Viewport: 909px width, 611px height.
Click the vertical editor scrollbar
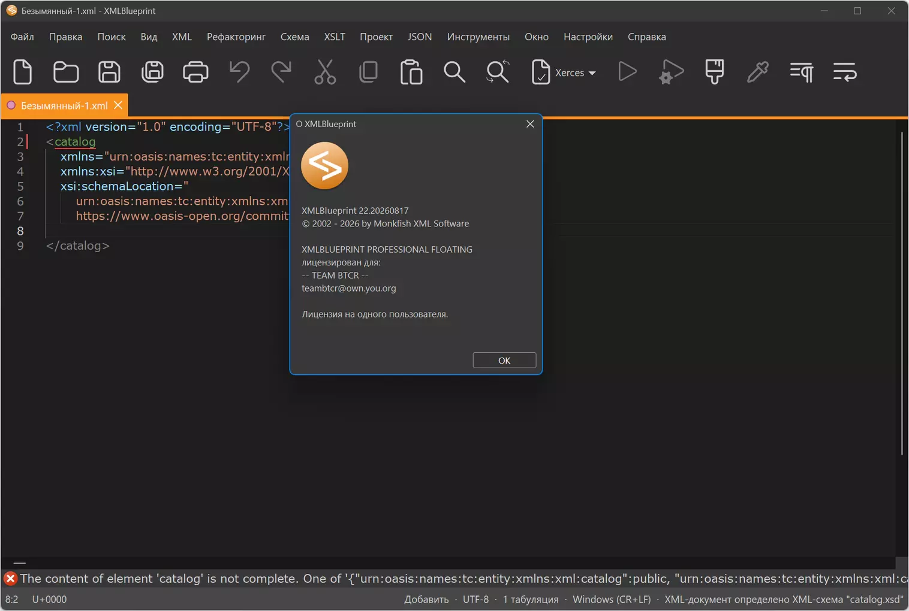pos(902,294)
